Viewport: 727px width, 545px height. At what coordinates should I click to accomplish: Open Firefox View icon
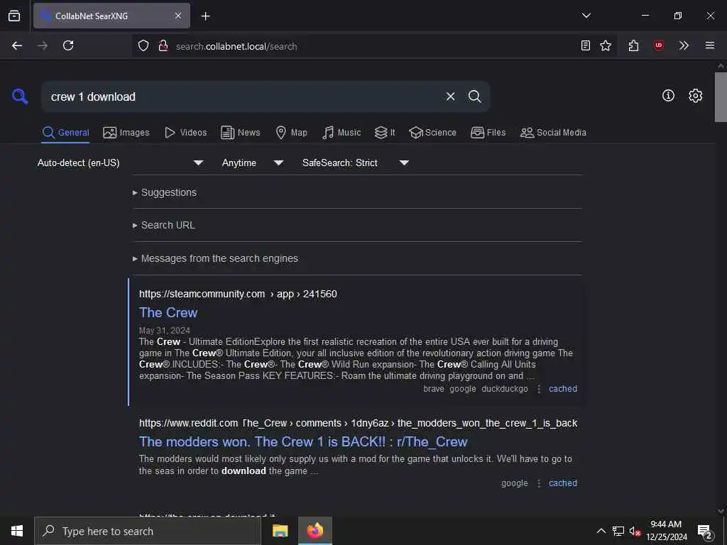(x=14, y=16)
